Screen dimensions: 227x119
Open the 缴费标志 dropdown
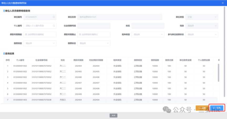pos(94,43)
